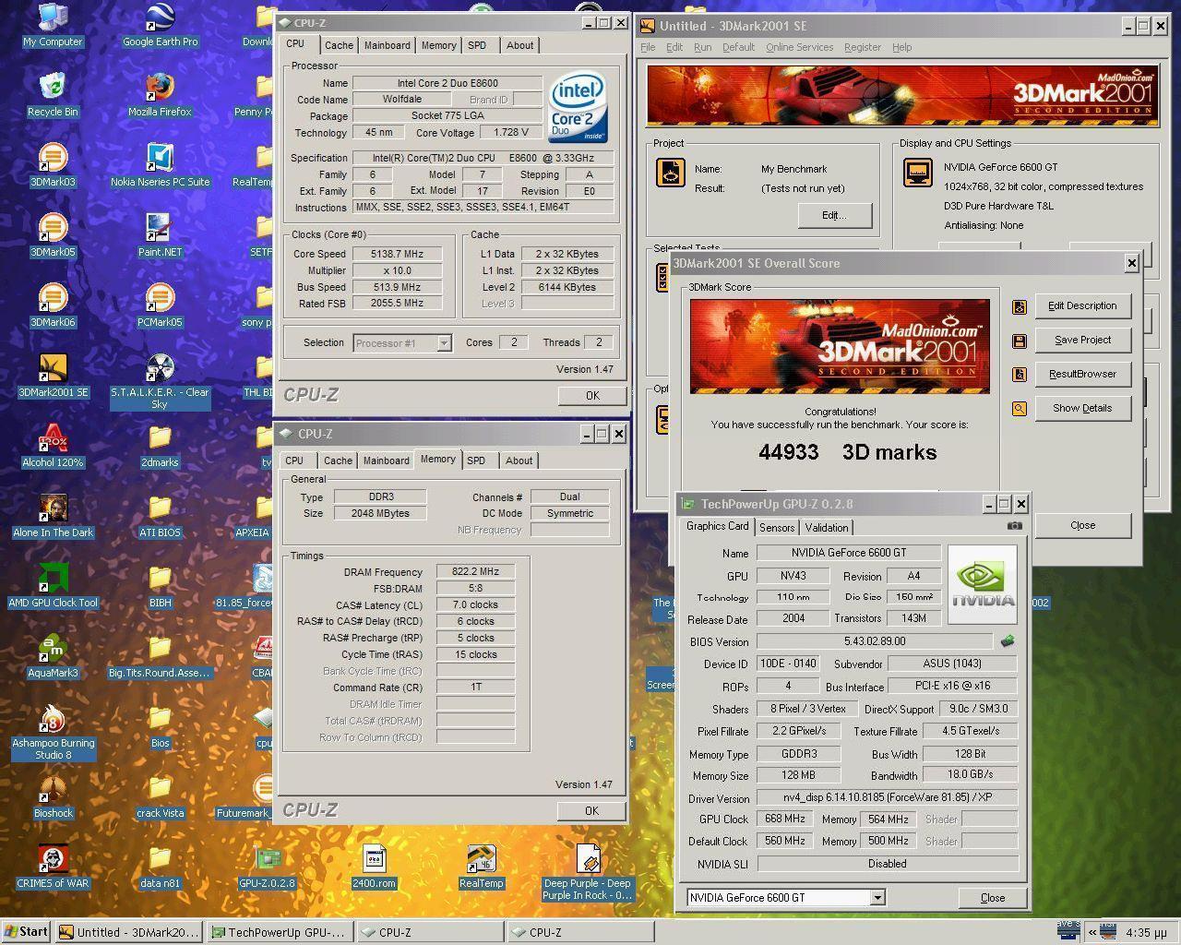Click the Windows Start button
The height and width of the screenshot is (945, 1181).
[26, 932]
